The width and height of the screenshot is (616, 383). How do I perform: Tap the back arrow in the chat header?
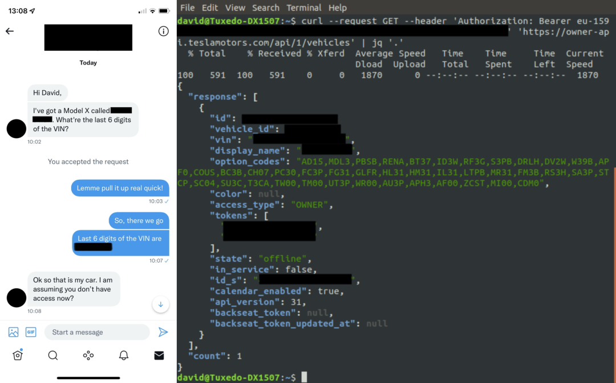tap(10, 31)
